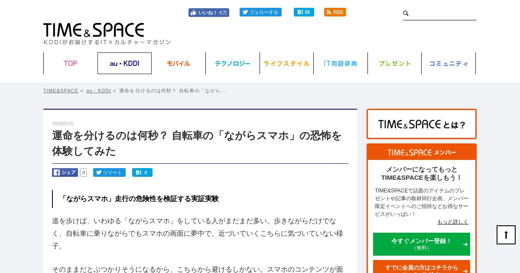The height and width of the screenshot is (273, 520).
Task: Open the コミュニティ navigation tab
Action: click(448, 63)
